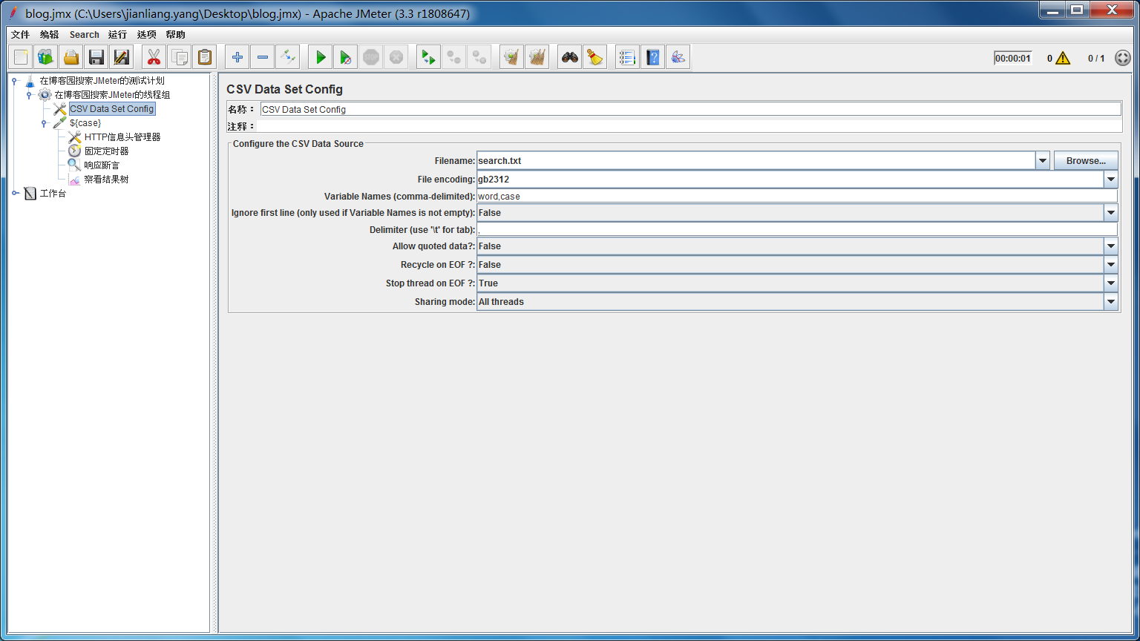Image resolution: width=1140 pixels, height=641 pixels.
Task: Click the Copy icon in toolbar
Action: [x=179, y=57]
